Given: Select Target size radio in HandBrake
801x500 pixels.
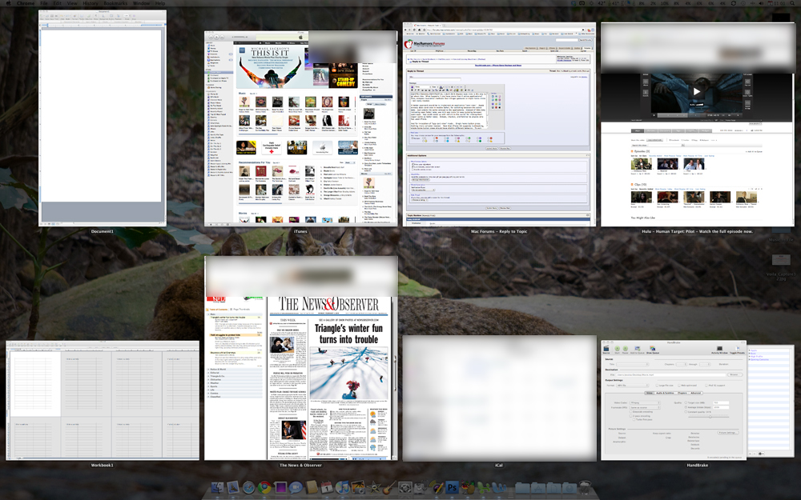Looking at the screenshot, I should [x=686, y=402].
